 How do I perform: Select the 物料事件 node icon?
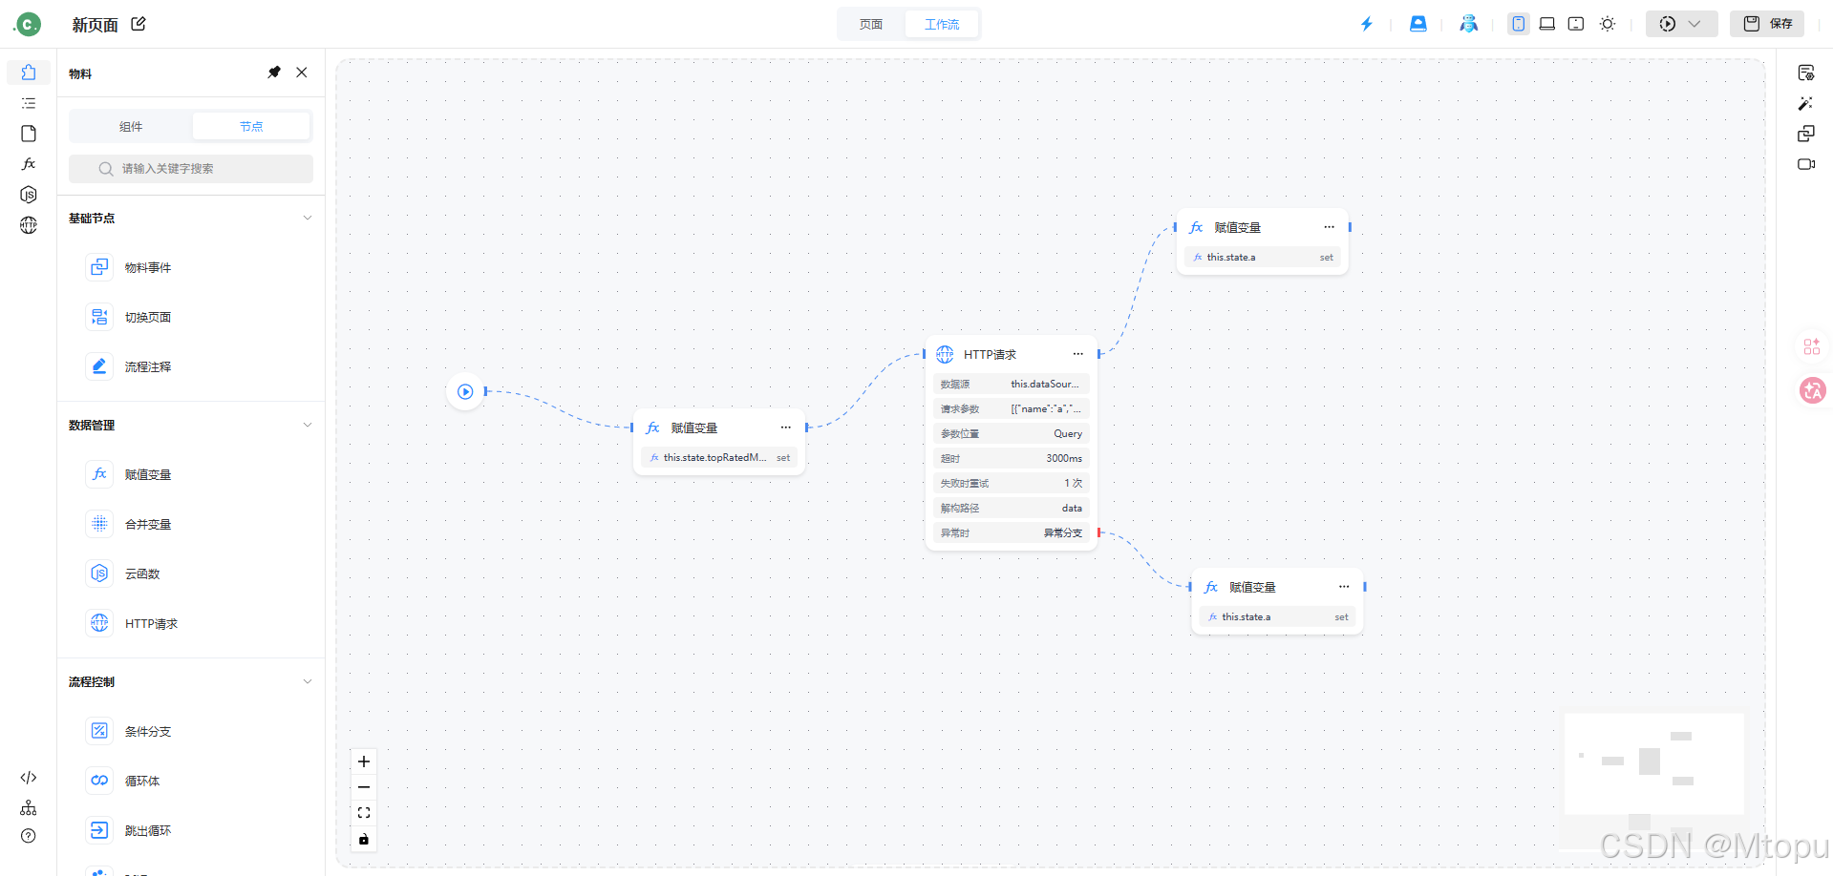[99, 267]
